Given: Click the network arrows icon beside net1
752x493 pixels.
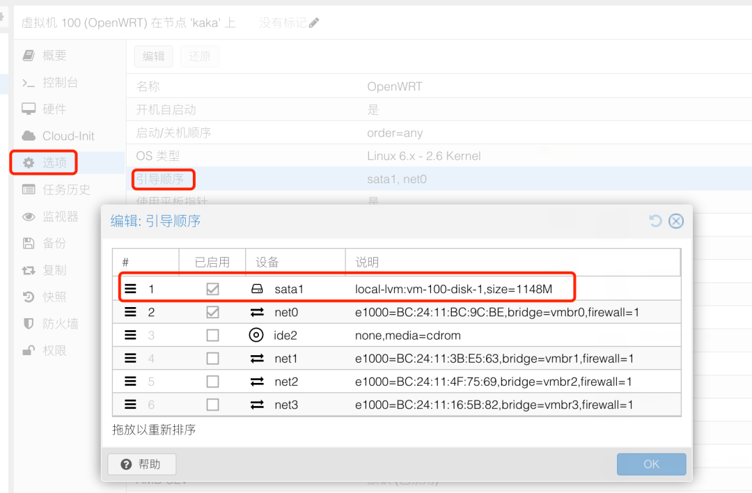Looking at the screenshot, I should 257,358.
